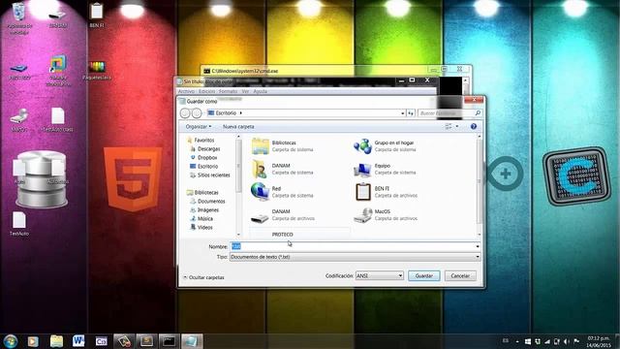Viewport: 620px width, 349px height.
Task: Open the dialog's blue help icon
Action: 474,127
